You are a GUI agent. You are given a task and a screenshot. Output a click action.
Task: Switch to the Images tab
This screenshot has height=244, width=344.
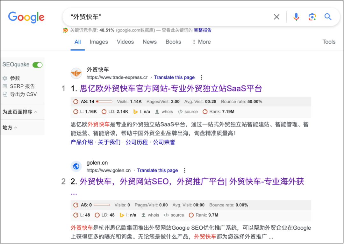(x=99, y=42)
